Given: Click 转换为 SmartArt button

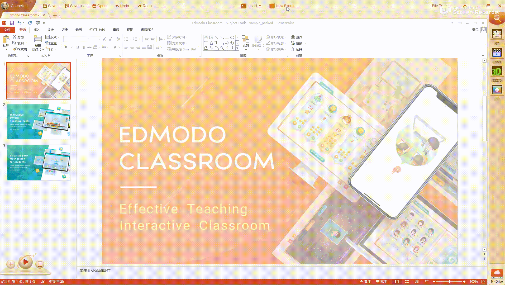Looking at the screenshot, I should pyautogui.click(x=183, y=49).
